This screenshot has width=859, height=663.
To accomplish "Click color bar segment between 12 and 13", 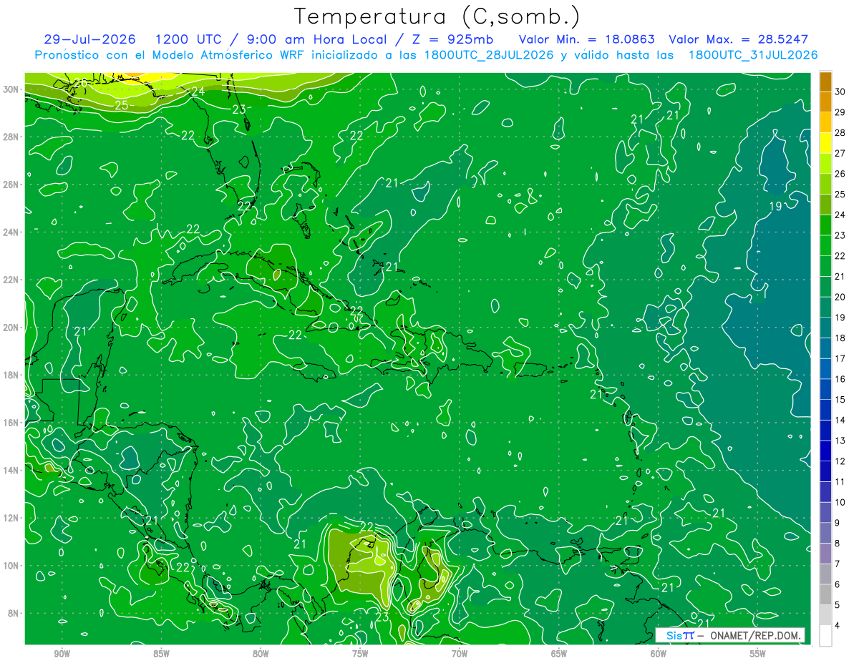I will tap(825, 451).
